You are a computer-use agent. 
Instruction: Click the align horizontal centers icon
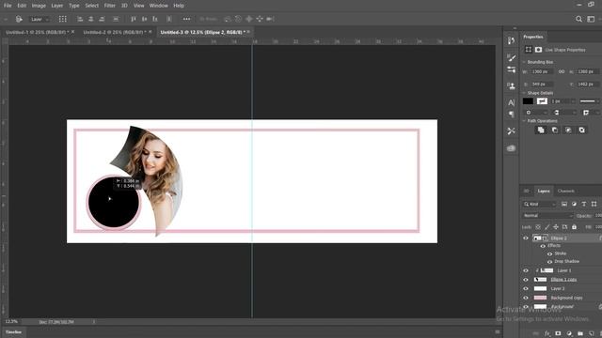(x=91, y=19)
